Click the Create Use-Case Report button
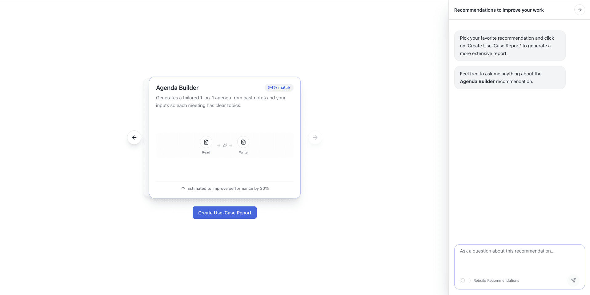590x295 pixels. 225,213
